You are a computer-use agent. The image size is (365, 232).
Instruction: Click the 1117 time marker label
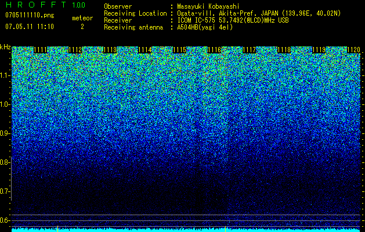(x=249, y=50)
